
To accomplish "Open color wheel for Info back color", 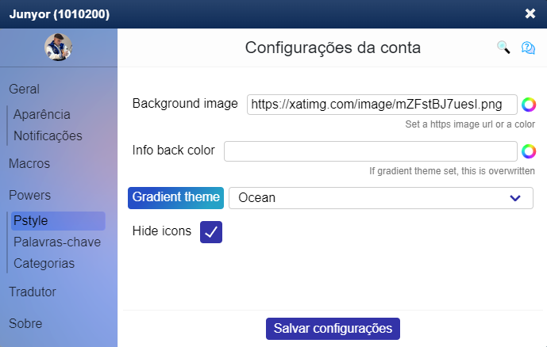I will pyautogui.click(x=529, y=151).
